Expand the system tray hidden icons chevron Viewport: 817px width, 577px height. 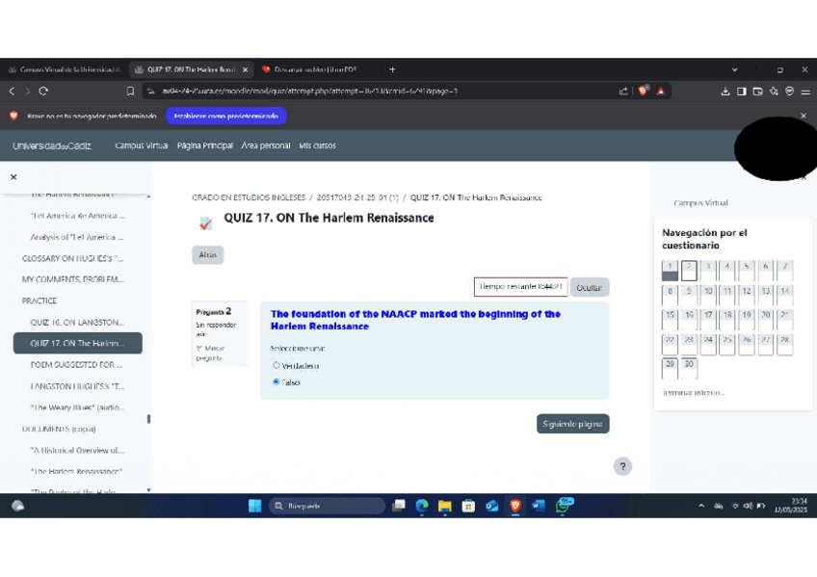(x=701, y=506)
